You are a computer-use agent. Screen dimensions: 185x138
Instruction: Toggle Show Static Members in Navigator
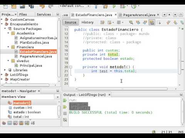(15, 123)
